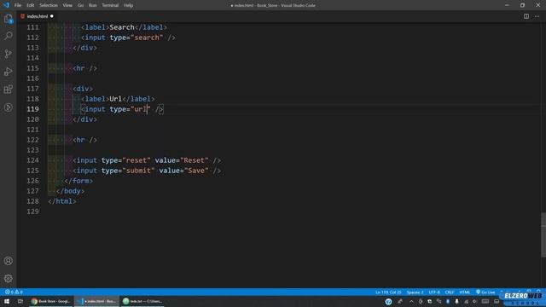Click the hr tag on line 115

(x=84, y=68)
